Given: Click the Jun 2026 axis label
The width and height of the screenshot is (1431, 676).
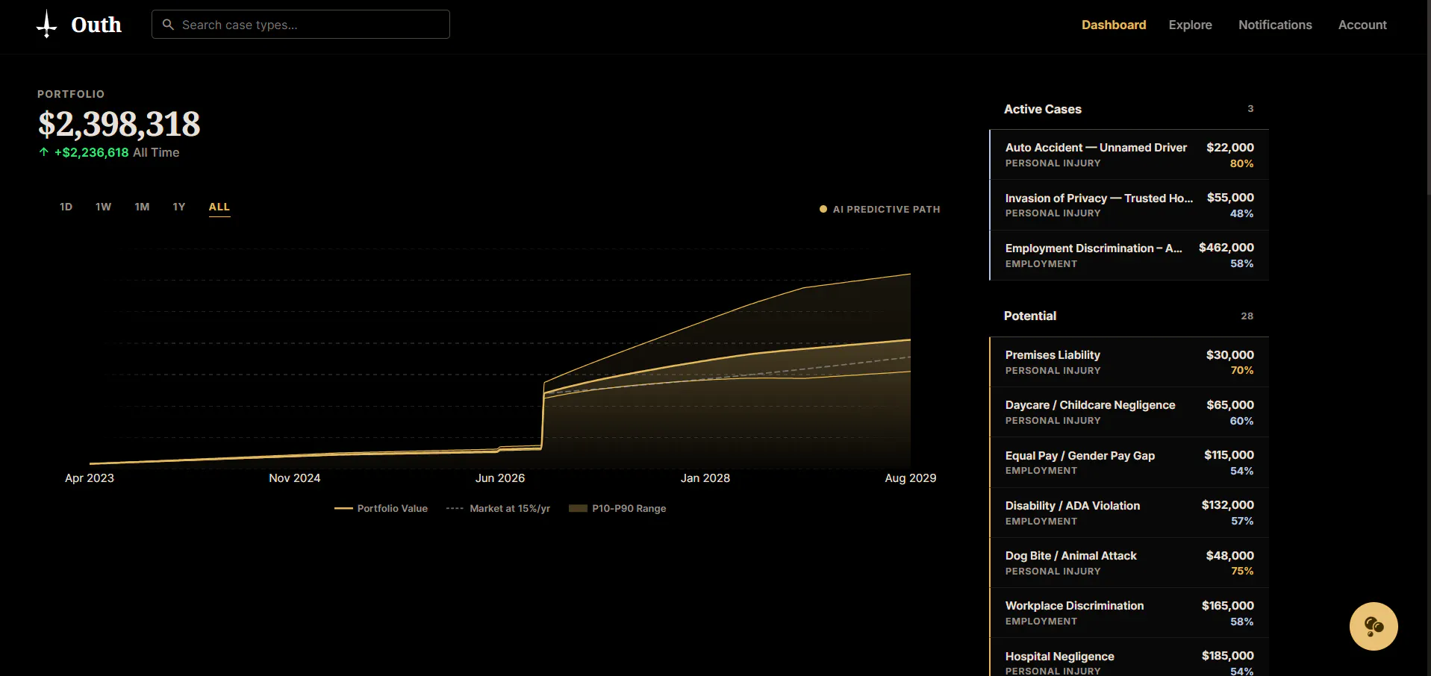Looking at the screenshot, I should [x=500, y=478].
